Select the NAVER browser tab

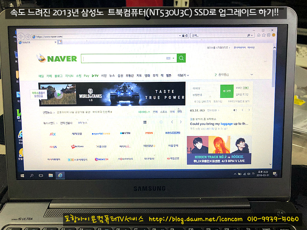click(x=37, y=42)
